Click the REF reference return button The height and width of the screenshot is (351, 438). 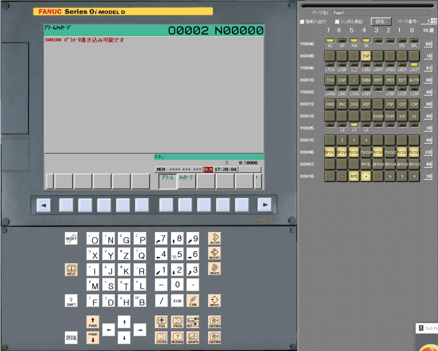point(366,104)
